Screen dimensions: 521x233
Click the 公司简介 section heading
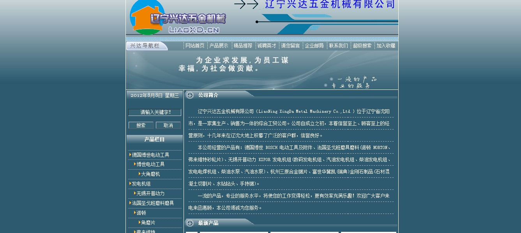click(x=208, y=95)
